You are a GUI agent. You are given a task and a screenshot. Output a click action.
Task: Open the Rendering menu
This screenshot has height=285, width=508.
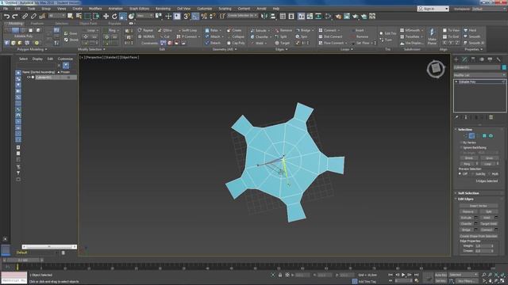coord(163,9)
